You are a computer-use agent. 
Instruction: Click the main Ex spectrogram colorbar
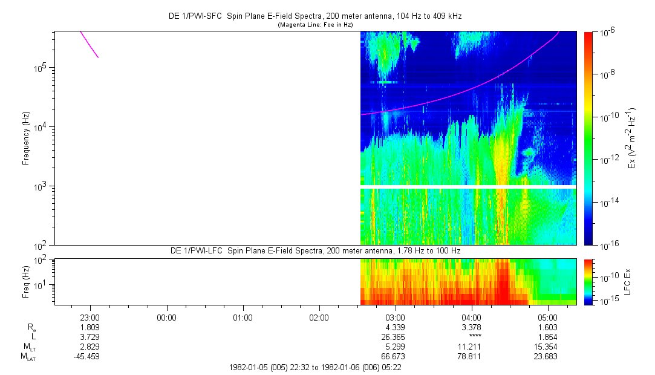[x=588, y=138]
